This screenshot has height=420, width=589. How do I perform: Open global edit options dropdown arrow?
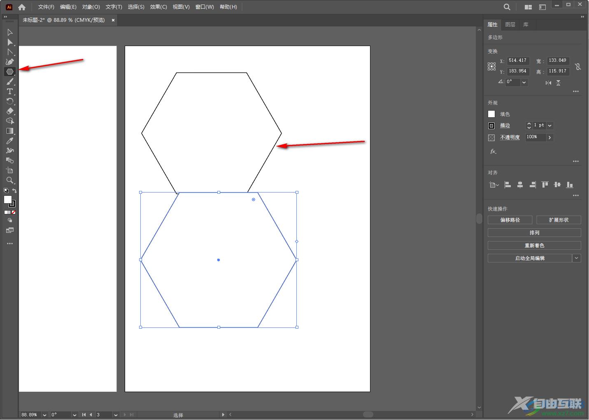click(577, 258)
